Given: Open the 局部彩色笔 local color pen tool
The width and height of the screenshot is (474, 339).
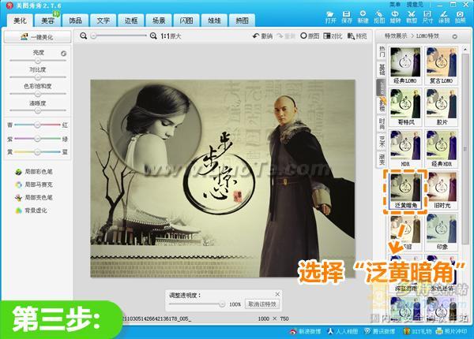Looking at the screenshot, I should pos(34,172).
